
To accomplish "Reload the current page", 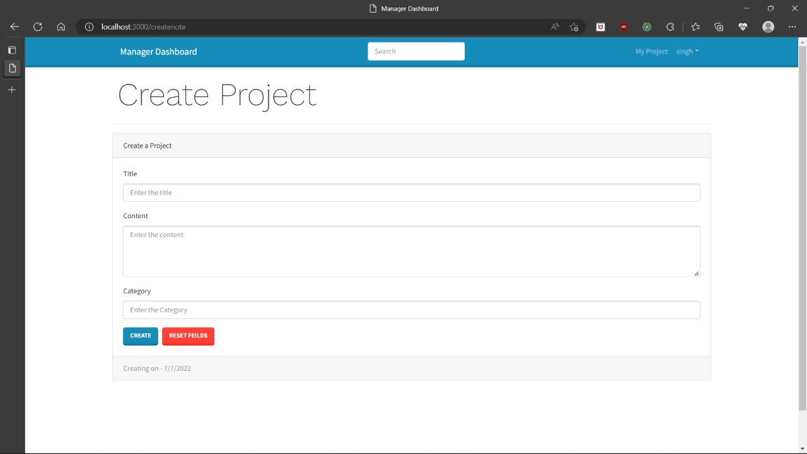I will click(38, 26).
